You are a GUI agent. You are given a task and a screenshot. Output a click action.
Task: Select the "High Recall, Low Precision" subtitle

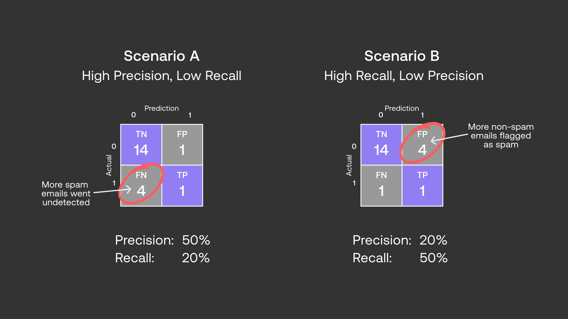404,76
